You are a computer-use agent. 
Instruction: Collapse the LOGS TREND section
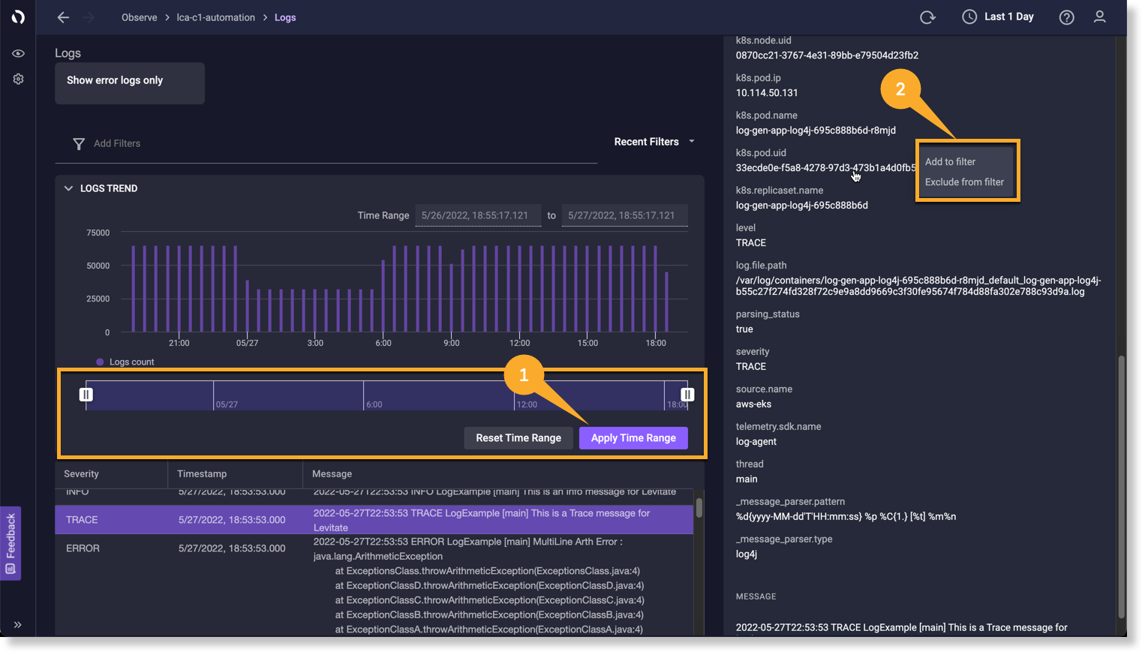click(68, 188)
